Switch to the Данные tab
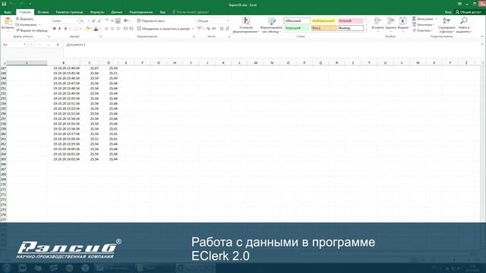The image size is (486, 273). [116, 12]
